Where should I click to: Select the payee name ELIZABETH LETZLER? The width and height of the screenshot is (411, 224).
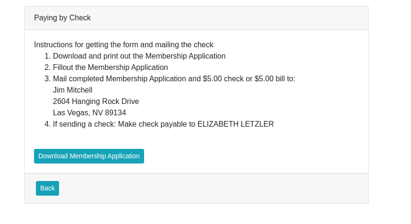point(235,124)
